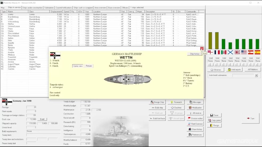Click the United States flag icon
This screenshot has width=262, height=147.
pos(244,52)
